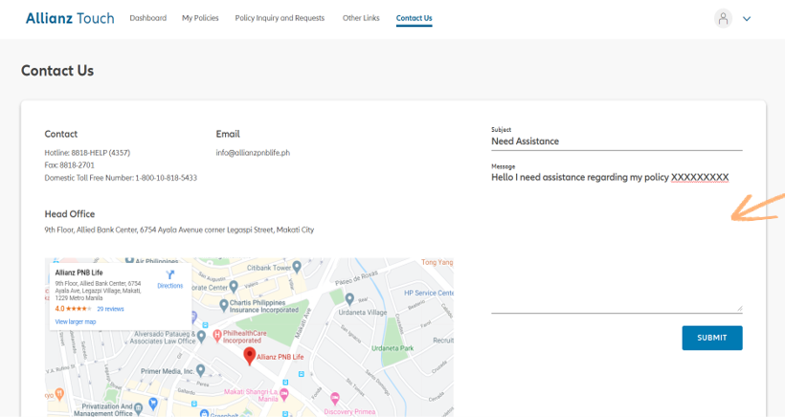
Task: Click the Directions arrow icon on map card
Action: [x=169, y=274]
